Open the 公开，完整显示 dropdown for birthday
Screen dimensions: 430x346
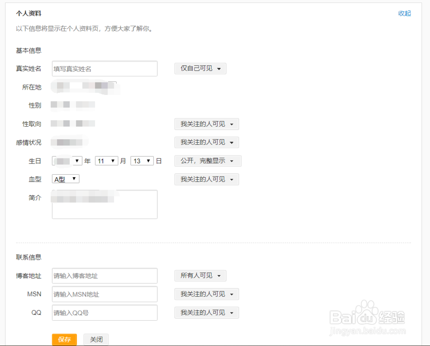pyautogui.click(x=206, y=161)
